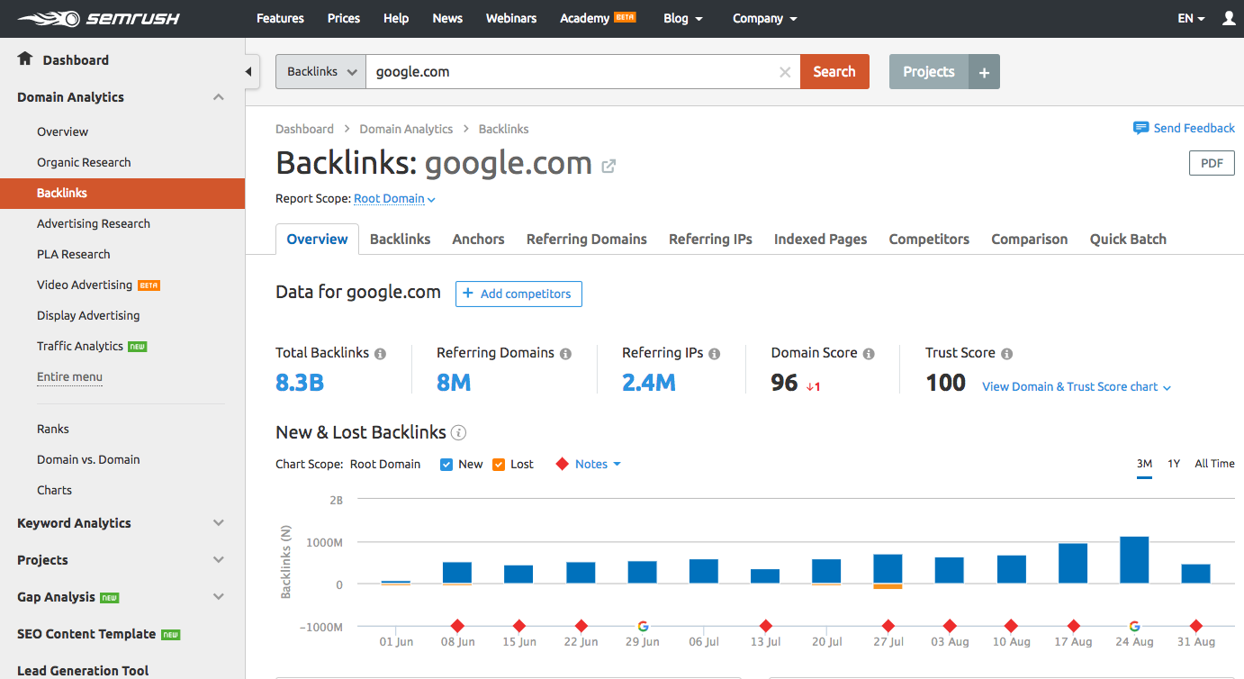Toggle the New backlinks checkbox
The width and height of the screenshot is (1244, 679).
[x=446, y=465]
